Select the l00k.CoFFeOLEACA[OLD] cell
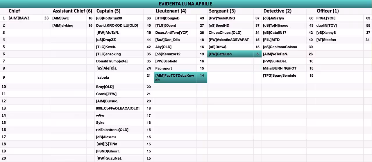 point(119,108)
